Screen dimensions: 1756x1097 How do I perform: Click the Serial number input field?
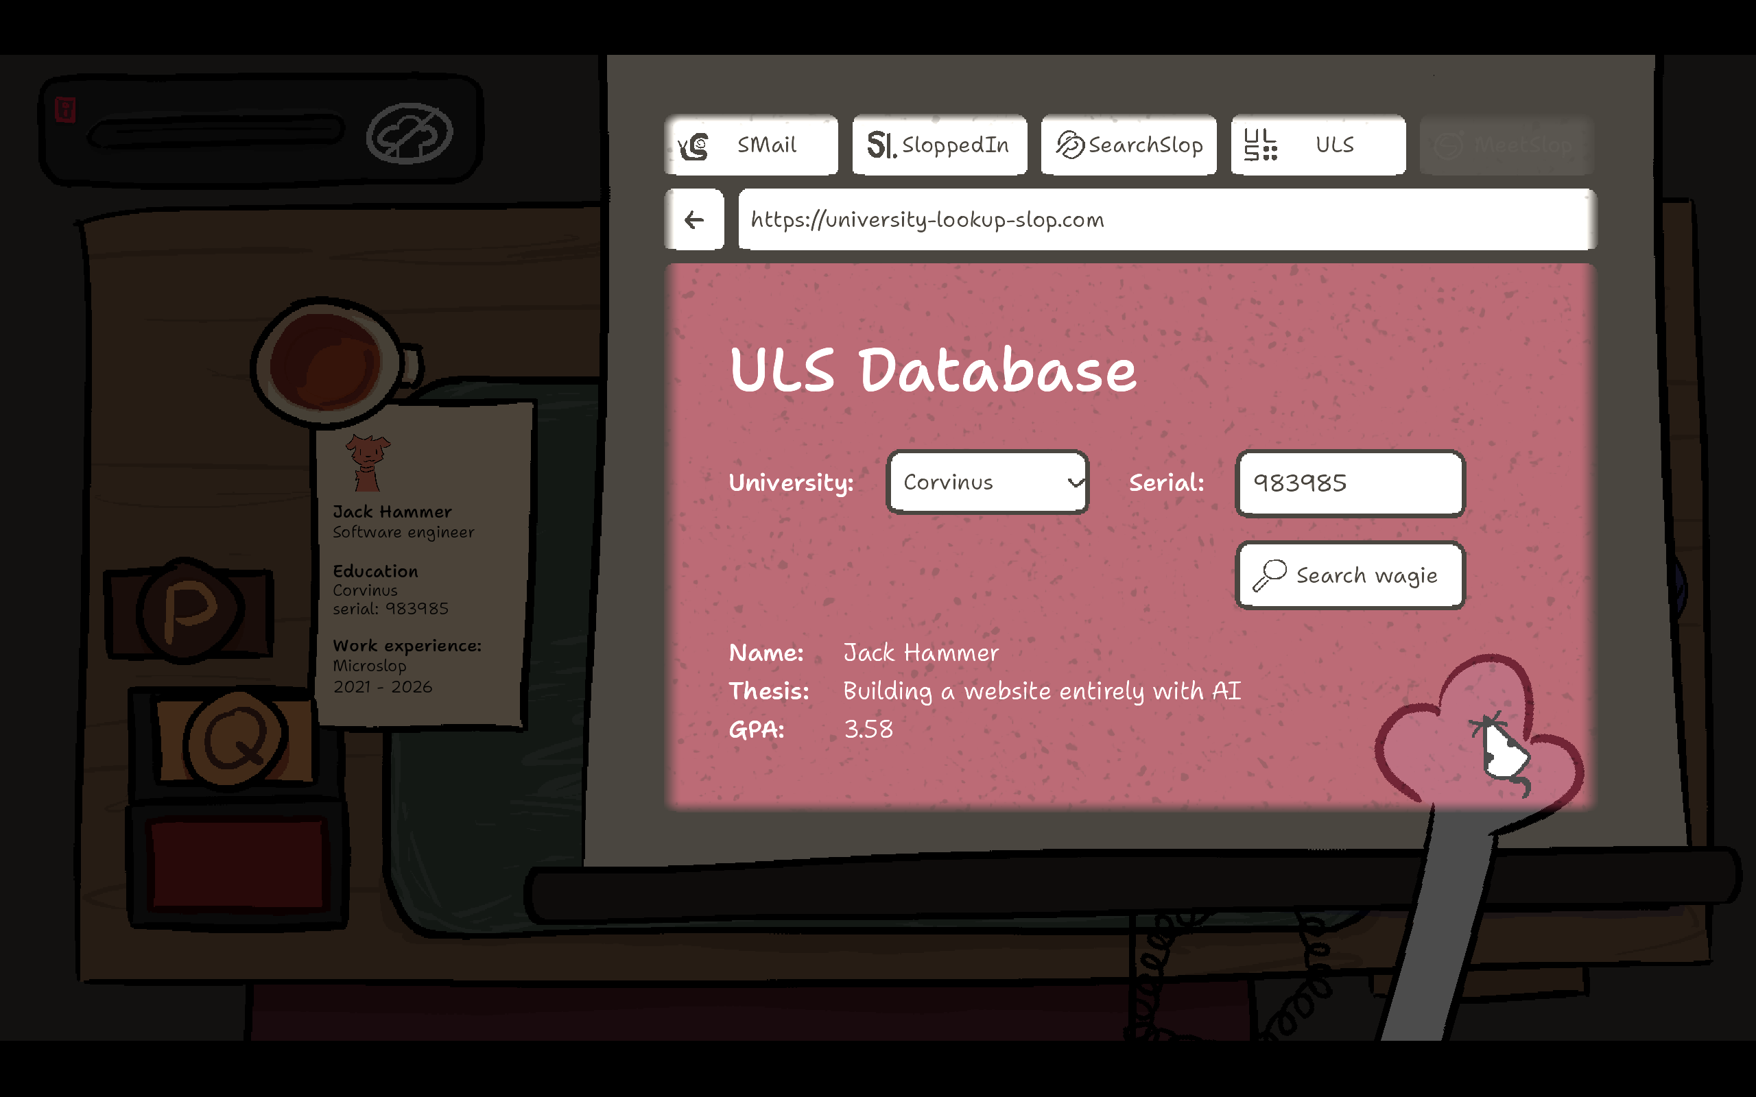pyautogui.click(x=1351, y=483)
